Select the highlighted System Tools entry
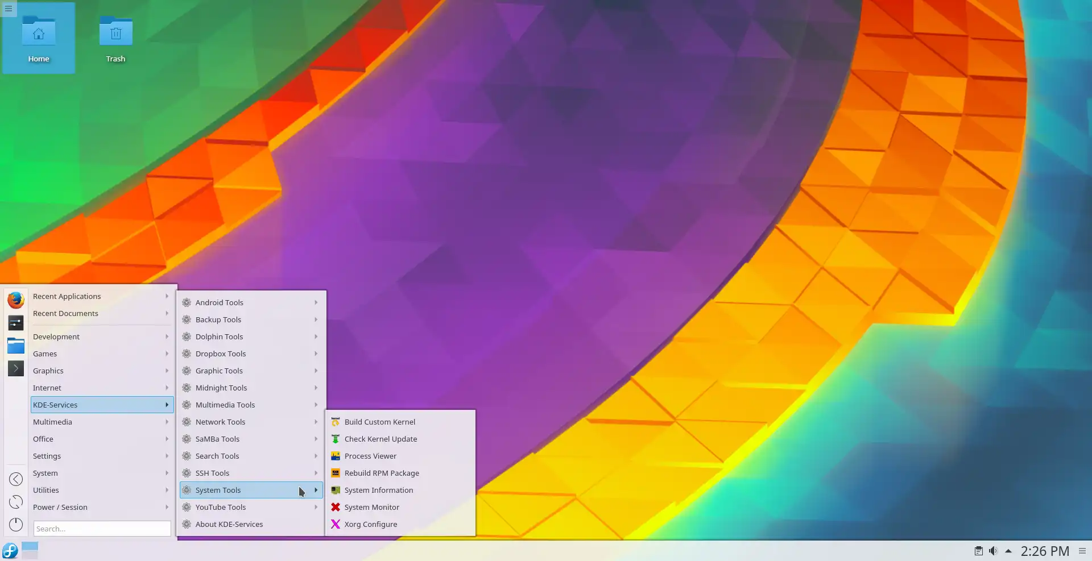The height and width of the screenshot is (561, 1092). point(251,490)
